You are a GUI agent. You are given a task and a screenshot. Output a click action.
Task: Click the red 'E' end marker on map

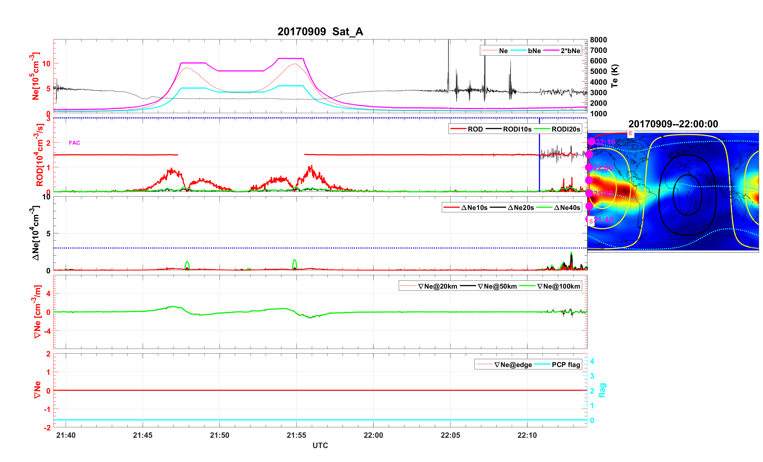pos(631,133)
